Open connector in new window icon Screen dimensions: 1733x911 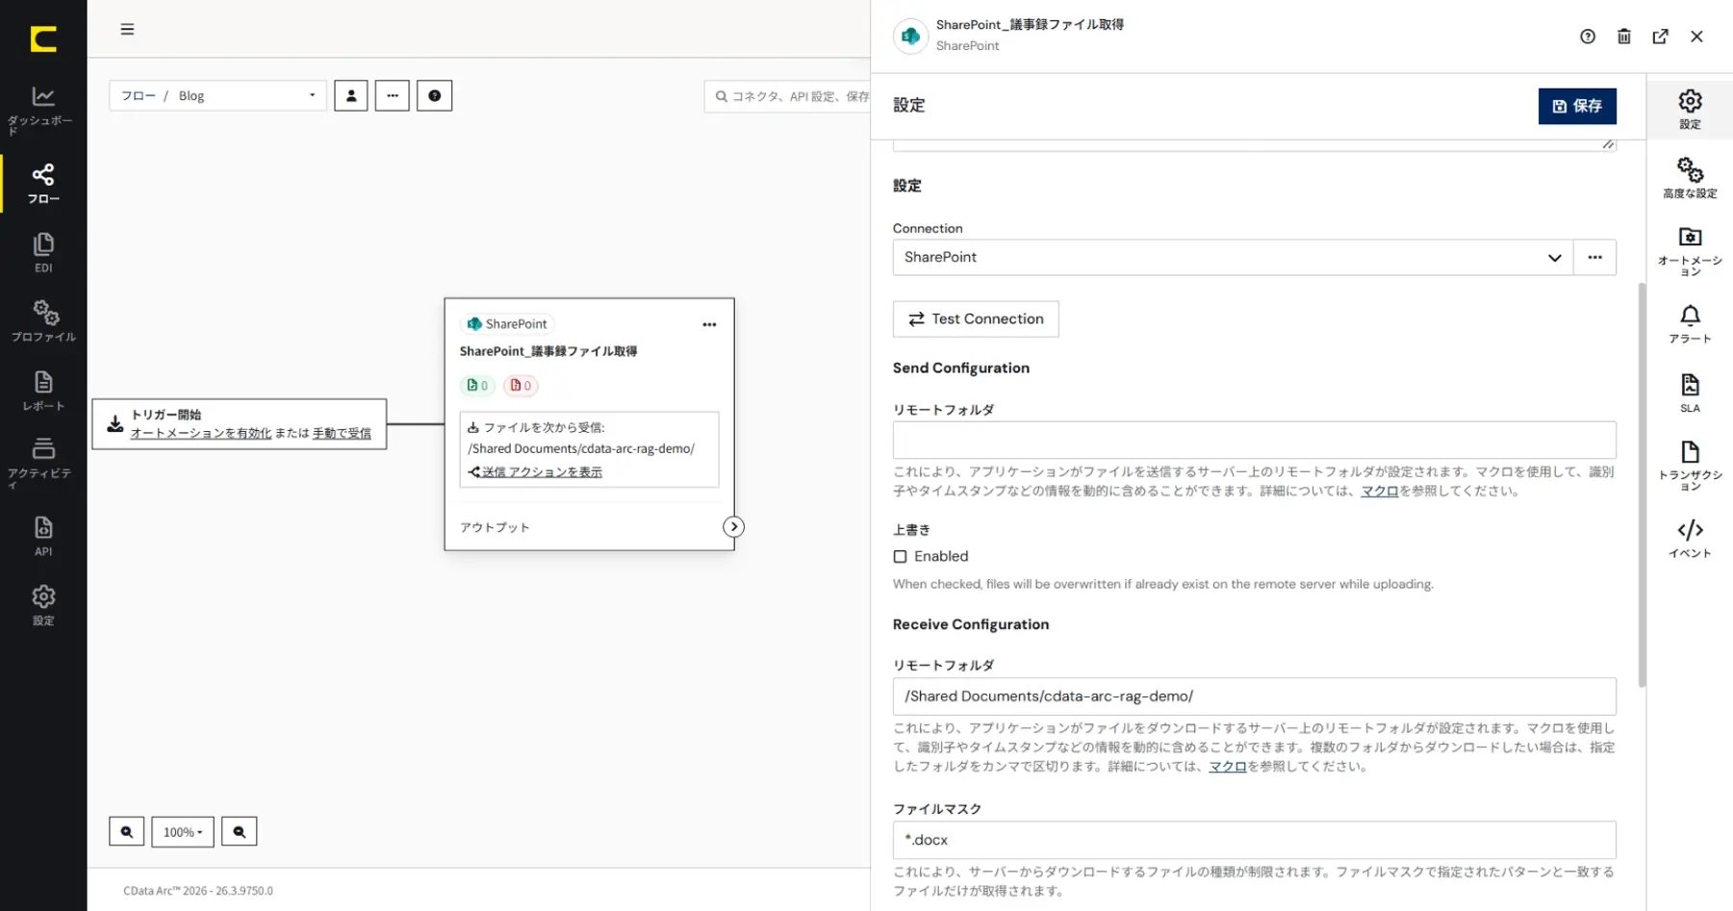tap(1661, 37)
